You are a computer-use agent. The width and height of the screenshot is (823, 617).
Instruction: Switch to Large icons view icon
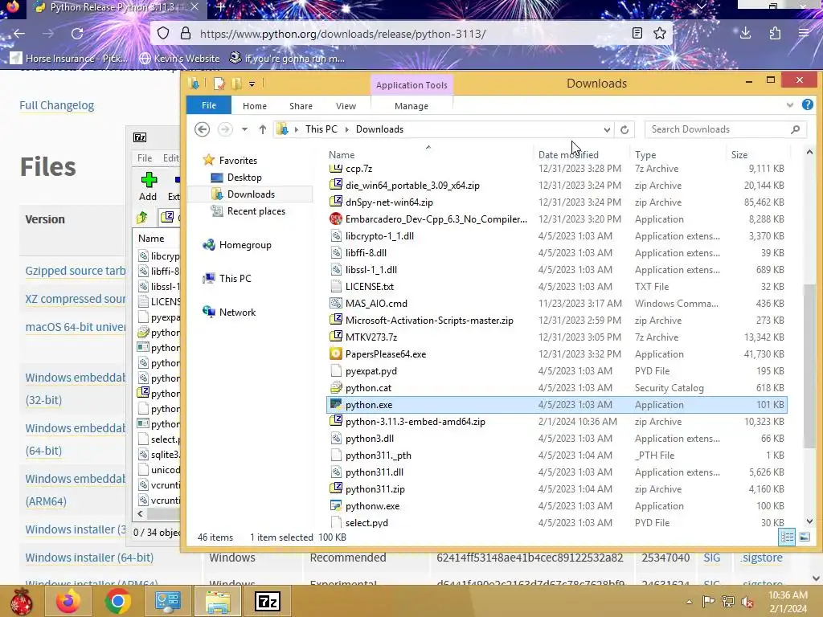(804, 537)
